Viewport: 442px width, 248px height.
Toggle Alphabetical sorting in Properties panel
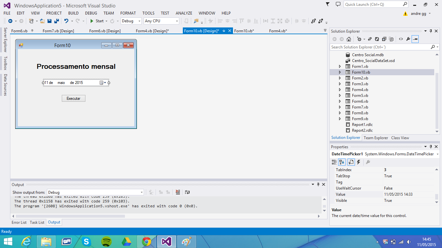coord(342,162)
